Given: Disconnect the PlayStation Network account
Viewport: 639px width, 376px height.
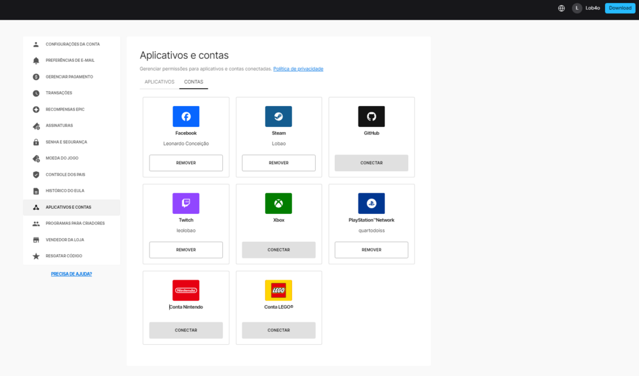Looking at the screenshot, I should (371, 250).
